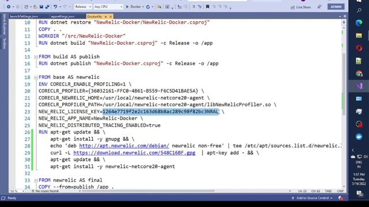Image resolution: width=369 pixels, height=207 pixels.
Task: Collapse the FROM build AS publish block
Action: click(36, 57)
